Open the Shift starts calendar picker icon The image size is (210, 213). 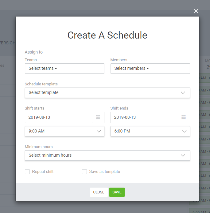pos(98,118)
